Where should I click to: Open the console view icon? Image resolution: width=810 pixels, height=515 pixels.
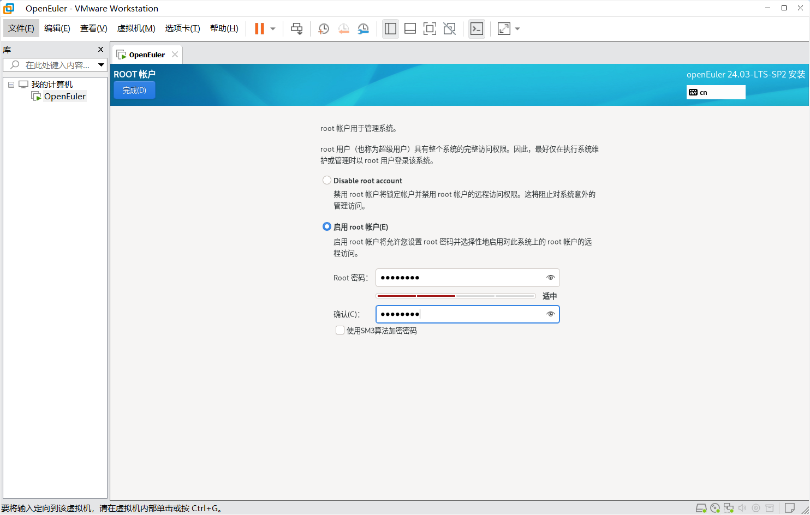[x=477, y=29]
